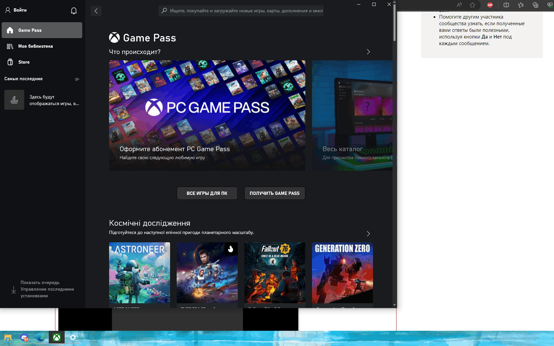Open Settings gear from taskbar
This screenshot has height=346, width=554.
[73, 338]
